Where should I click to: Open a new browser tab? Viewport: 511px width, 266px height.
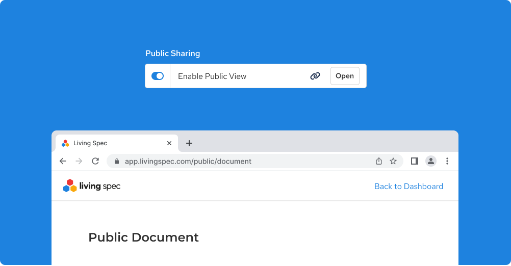[x=189, y=143]
